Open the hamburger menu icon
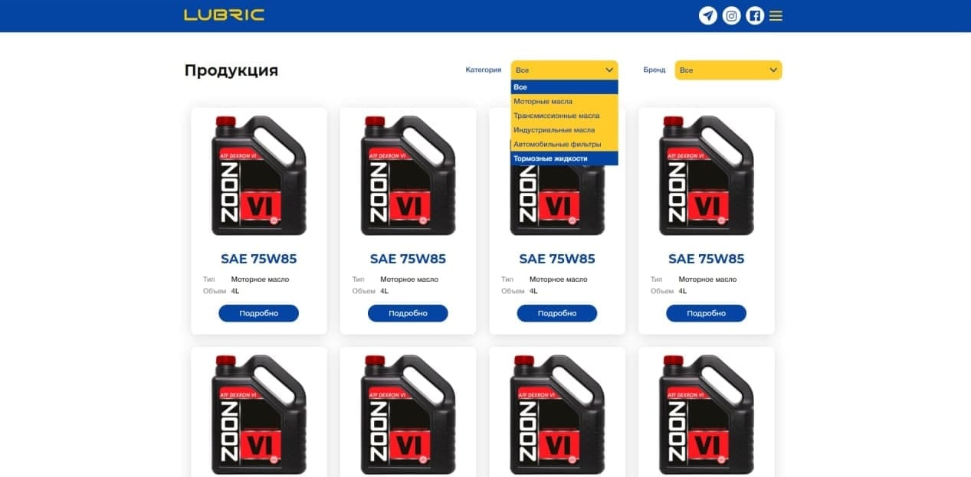971x477 pixels. coord(776,15)
